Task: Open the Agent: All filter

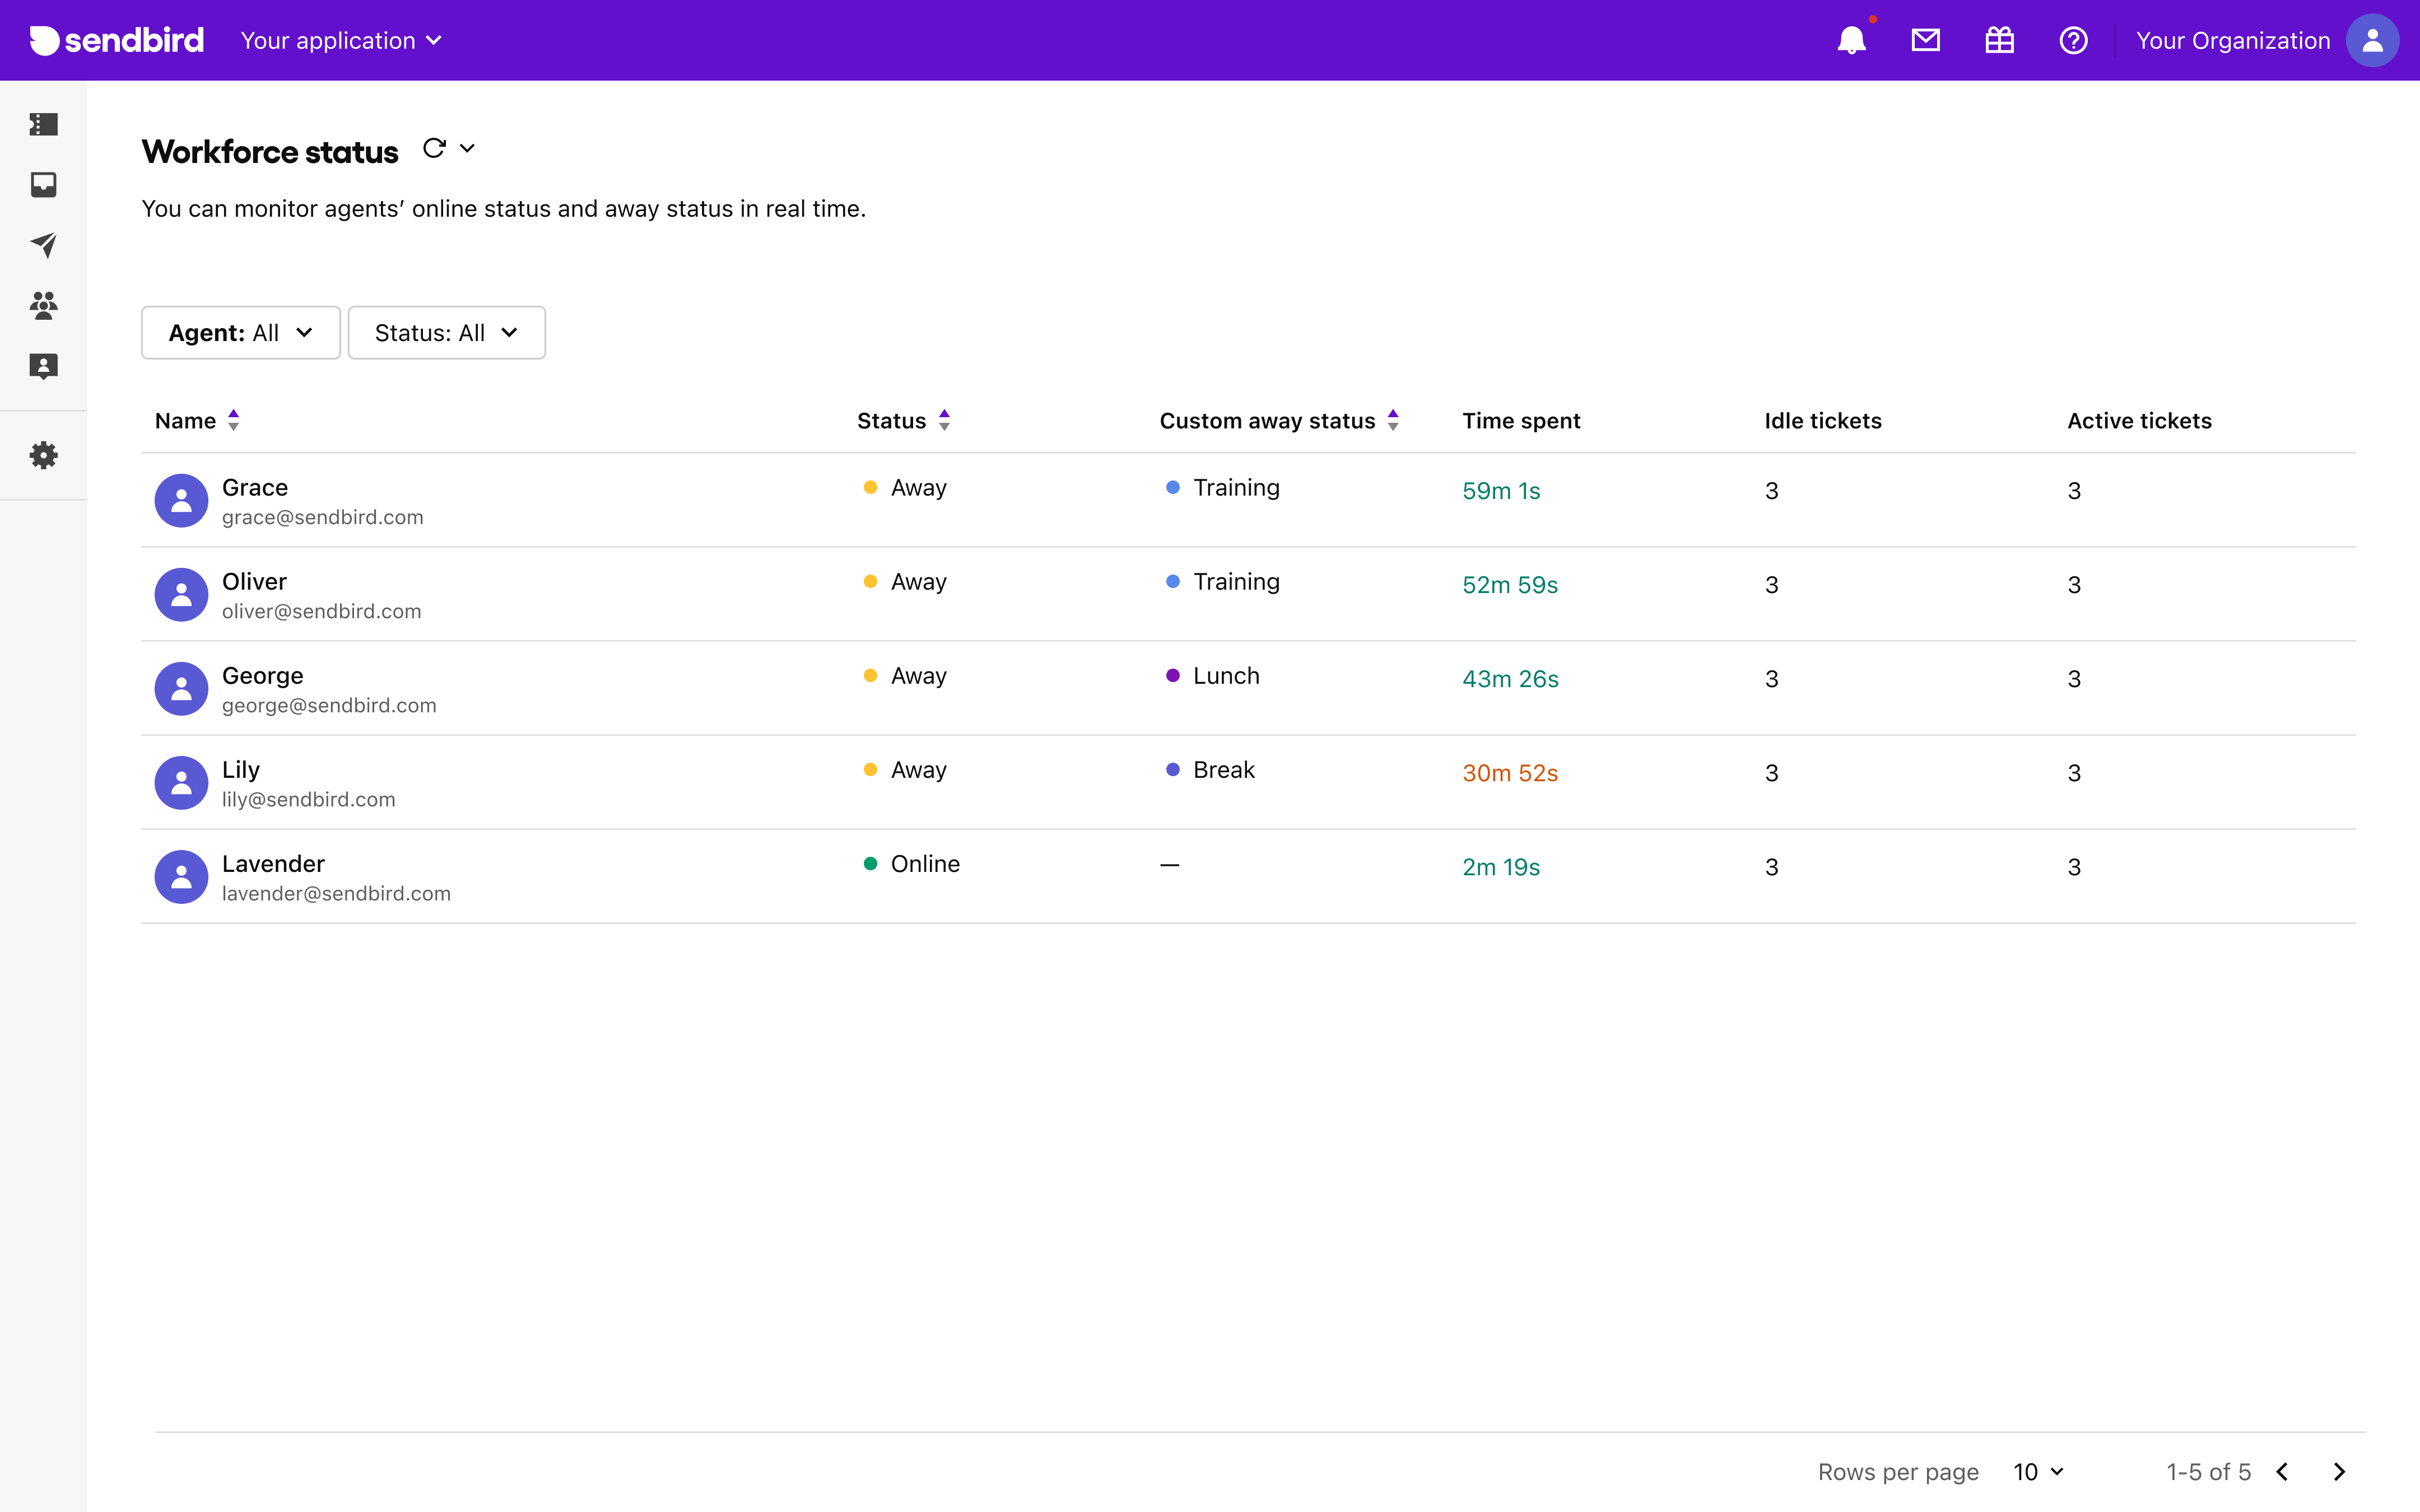Action: tap(241, 333)
